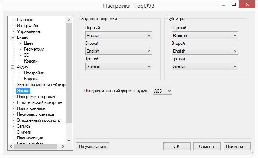The height and width of the screenshot is (158, 258).
Task: Open third subtitle German dropdown
Action: (x=205, y=67)
